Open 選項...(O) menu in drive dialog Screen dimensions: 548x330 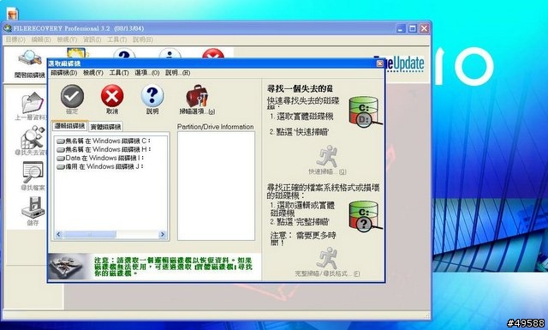click(146, 73)
